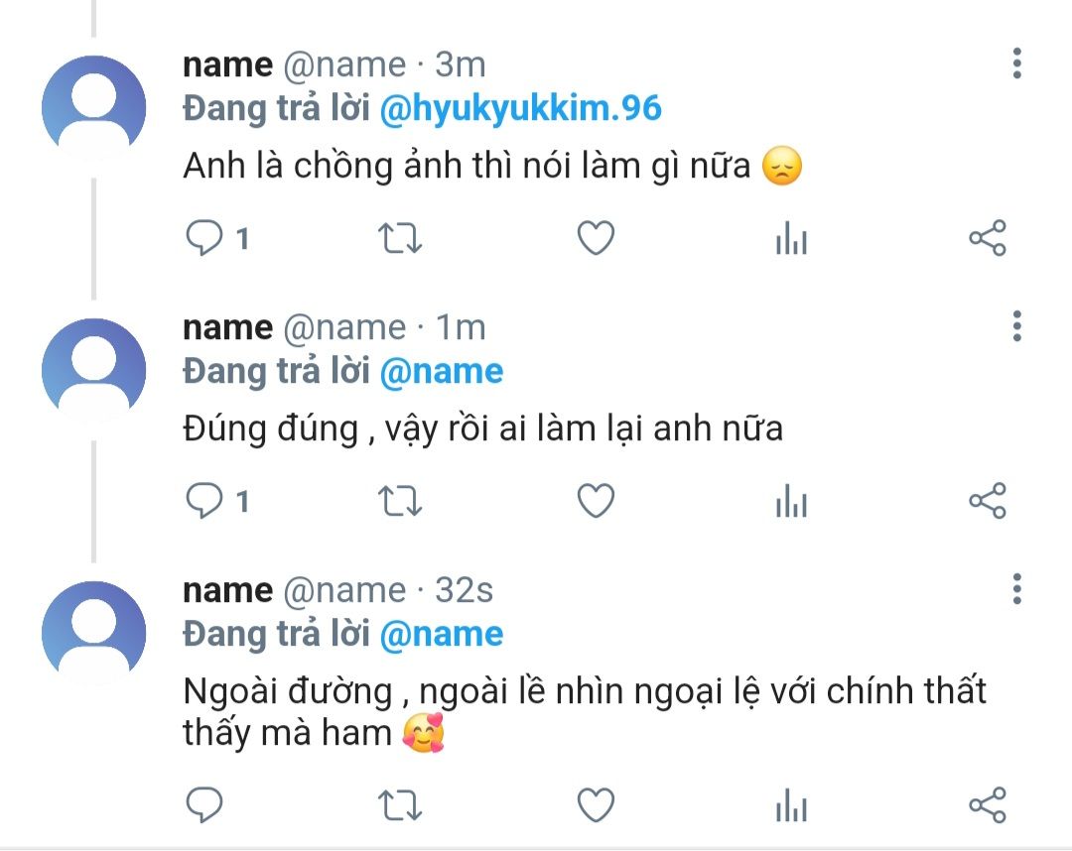Click profile avatar of the 32s tweet

point(93,631)
